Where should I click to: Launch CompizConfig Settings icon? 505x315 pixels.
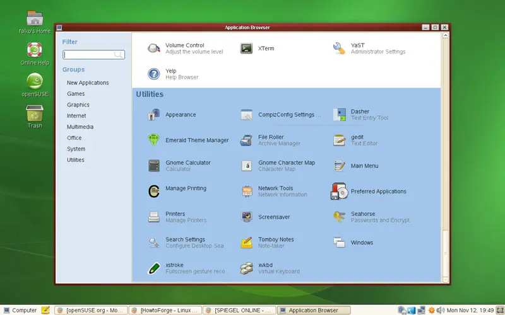(x=246, y=115)
